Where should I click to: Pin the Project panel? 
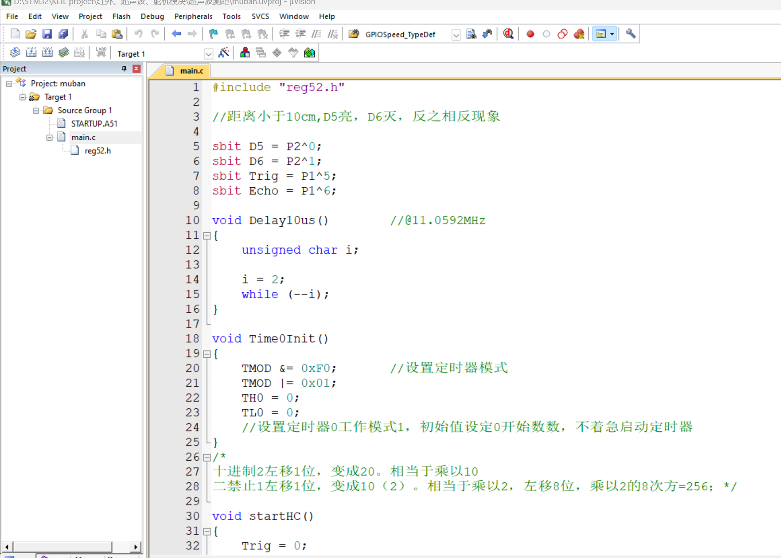(x=124, y=69)
